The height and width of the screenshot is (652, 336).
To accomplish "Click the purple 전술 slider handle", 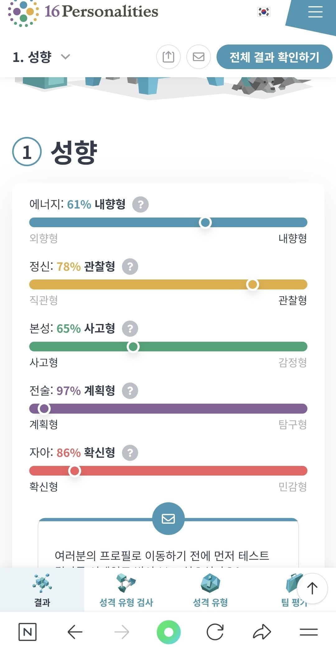I will click(x=44, y=409).
